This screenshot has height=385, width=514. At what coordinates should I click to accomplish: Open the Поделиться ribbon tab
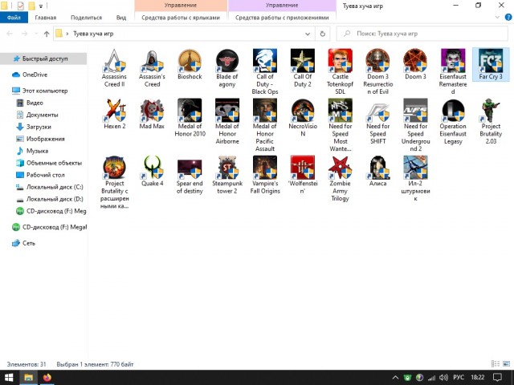tap(86, 18)
